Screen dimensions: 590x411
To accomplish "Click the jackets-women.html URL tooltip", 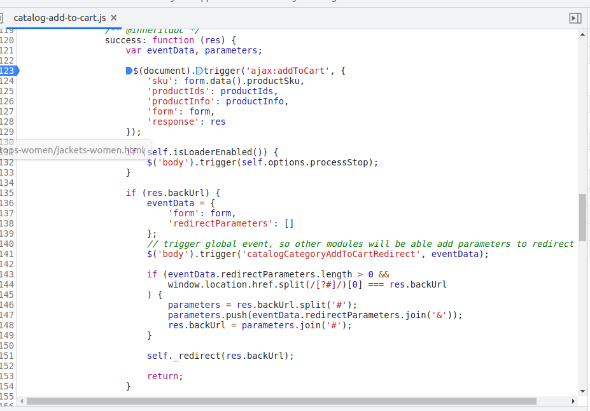I will click(73, 150).
